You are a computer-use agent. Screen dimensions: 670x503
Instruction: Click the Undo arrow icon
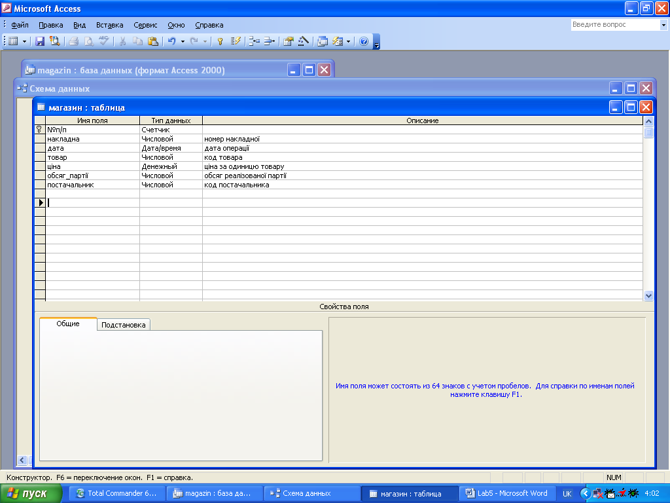point(172,41)
